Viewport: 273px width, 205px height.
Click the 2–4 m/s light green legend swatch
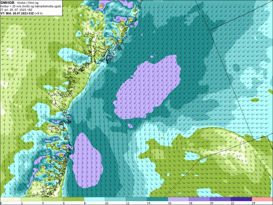coord(31,199)
